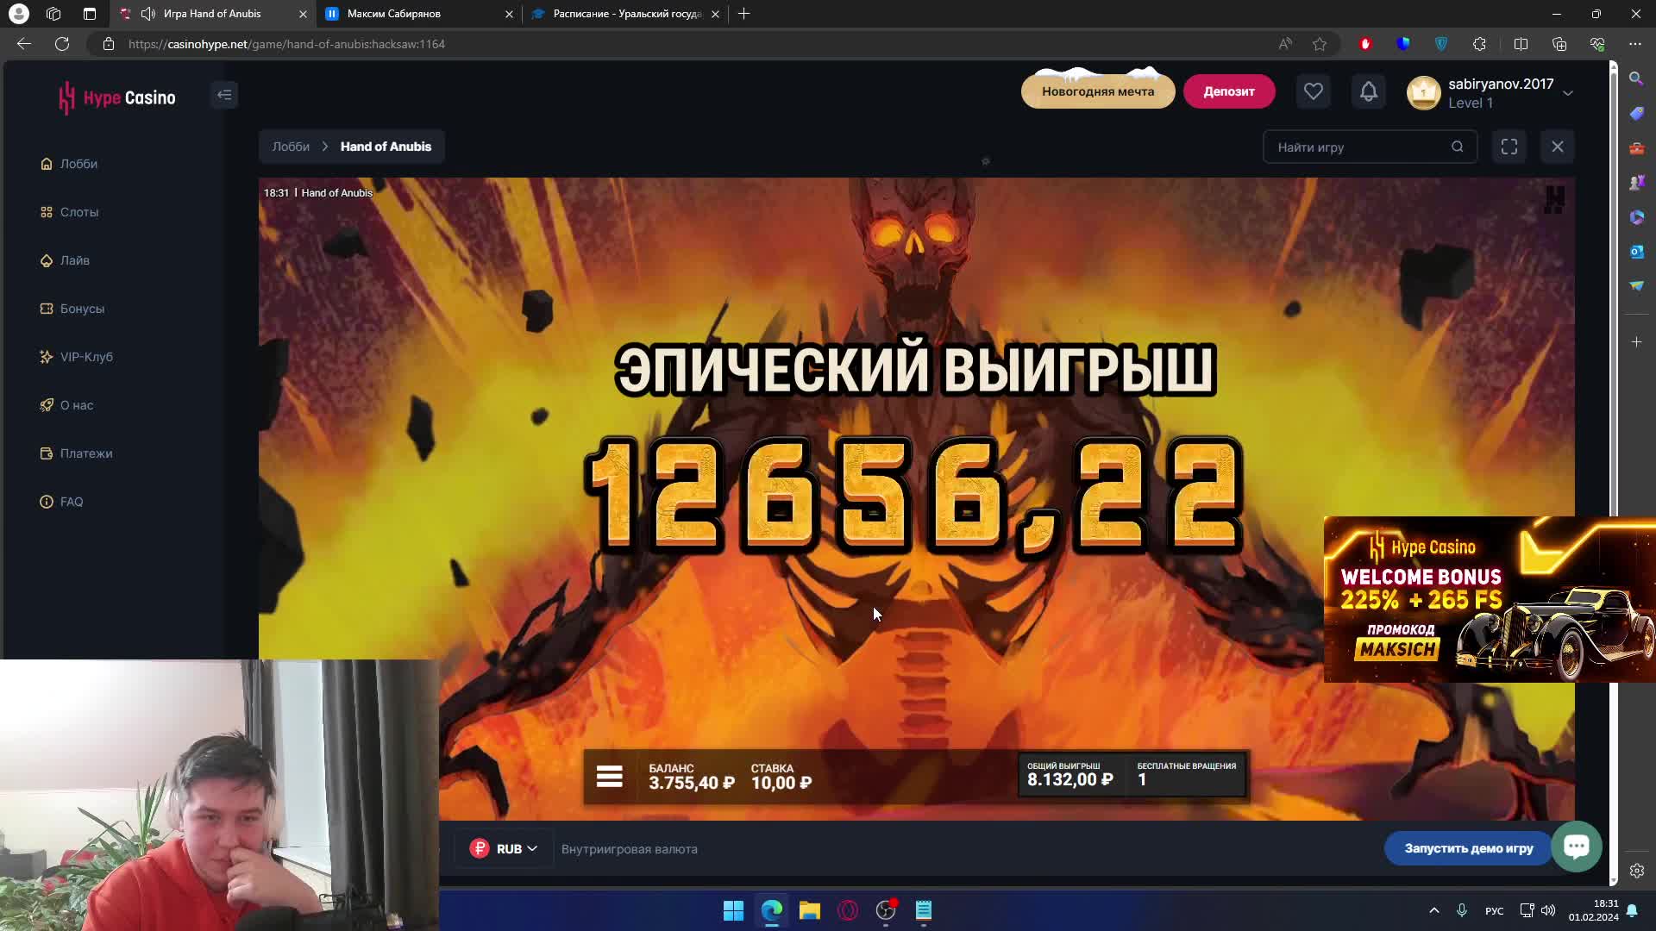Open browser collections icon
Image resolution: width=1656 pixels, height=931 pixels.
click(1559, 44)
